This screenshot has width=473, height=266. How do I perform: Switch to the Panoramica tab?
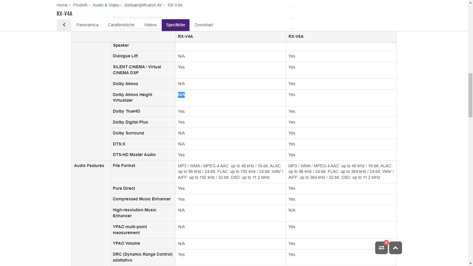tap(87, 25)
